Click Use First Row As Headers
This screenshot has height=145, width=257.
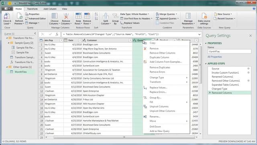[136, 19]
